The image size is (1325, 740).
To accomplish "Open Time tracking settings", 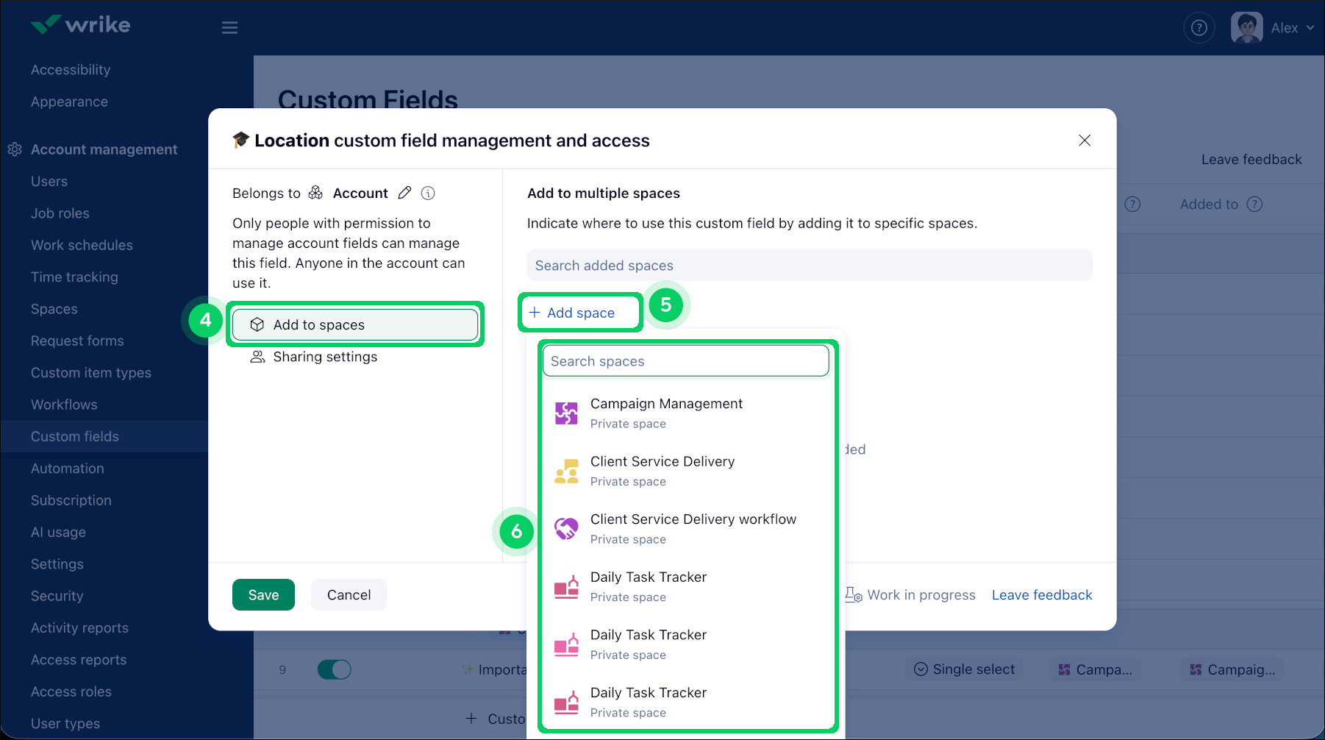I will point(74,277).
